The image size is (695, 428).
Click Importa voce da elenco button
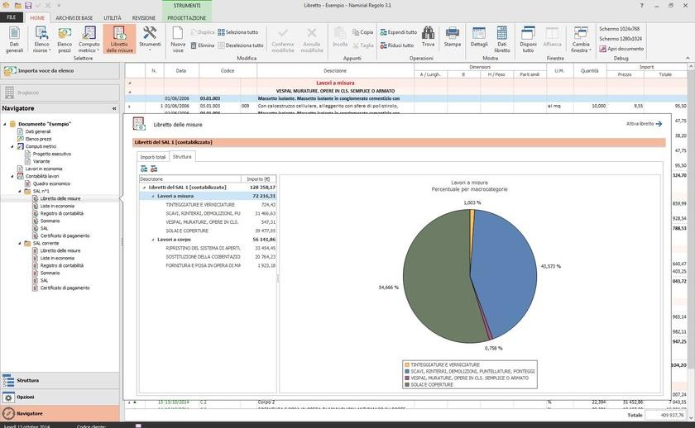[60, 71]
